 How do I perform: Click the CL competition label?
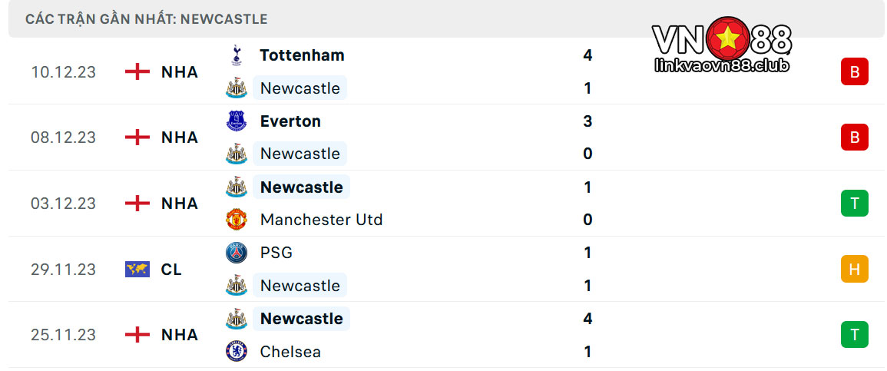click(x=171, y=270)
